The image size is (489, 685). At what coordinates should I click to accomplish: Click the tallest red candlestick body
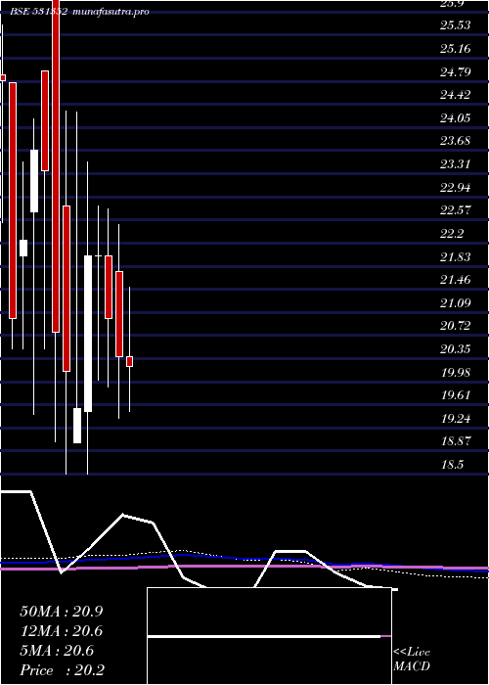pyautogui.click(x=56, y=166)
